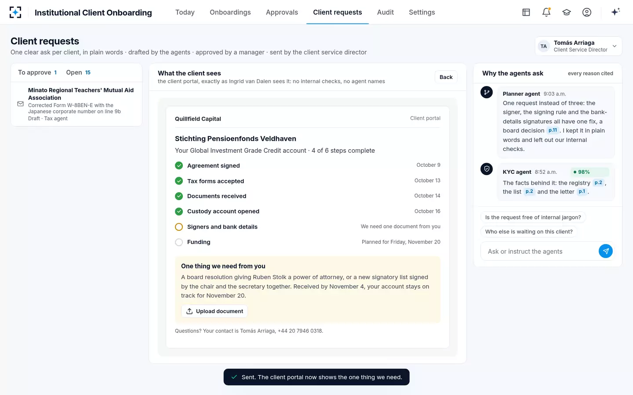Viewport: 633px width, 395px height.
Task: Select the Client requests tab
Action: [x=338, y=12]
